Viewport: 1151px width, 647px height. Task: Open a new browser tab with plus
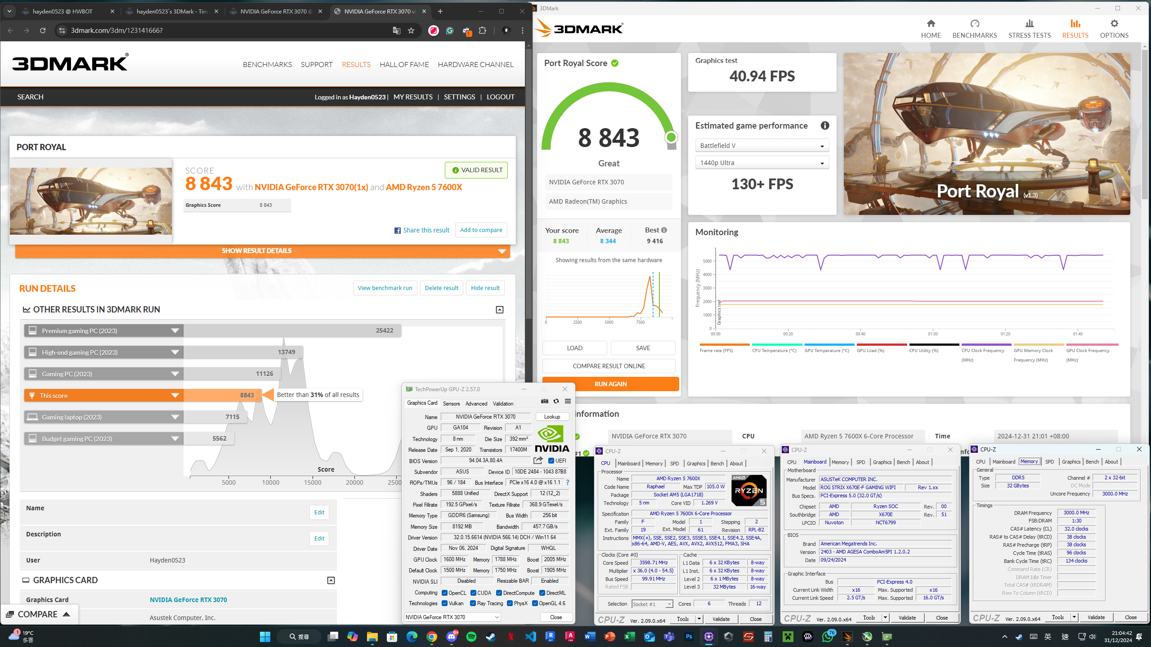440,11
